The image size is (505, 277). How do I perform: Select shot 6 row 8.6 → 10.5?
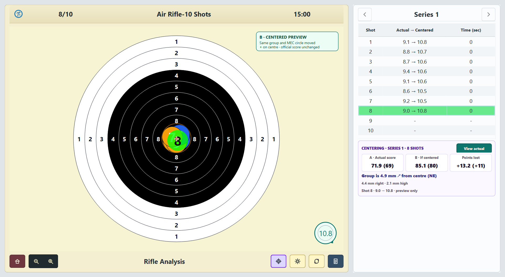tap(427, 91)
